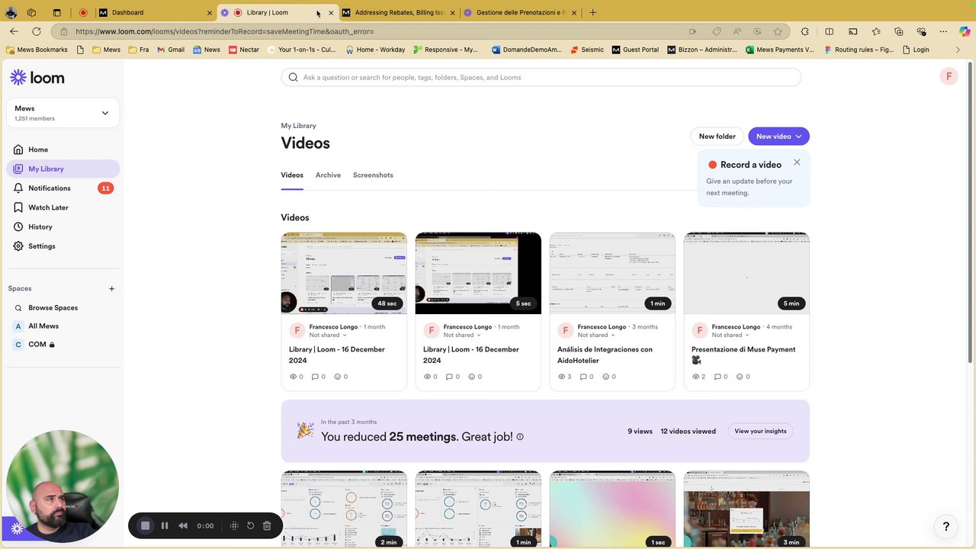Image resolution: width=976 pixels, height=549 pixels.
Task: Open the 48 sec video thumbnail
Action: pyautogui.click(x=344, y=273)
